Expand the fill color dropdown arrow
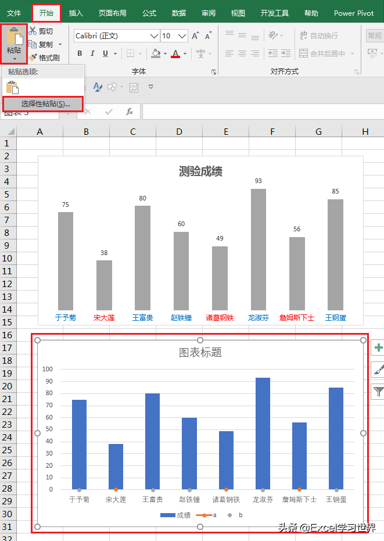This screenshot has width=384, height=541. (165, 53)
